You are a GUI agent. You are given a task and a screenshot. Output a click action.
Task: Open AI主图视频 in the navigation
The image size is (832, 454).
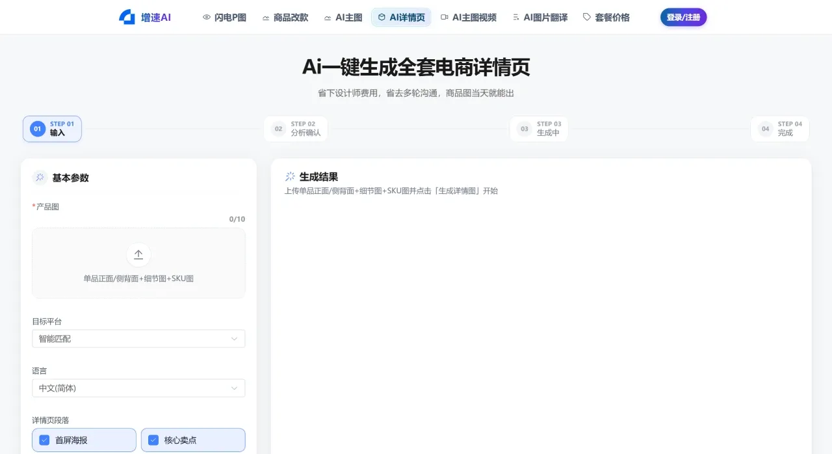coord(468,18)
